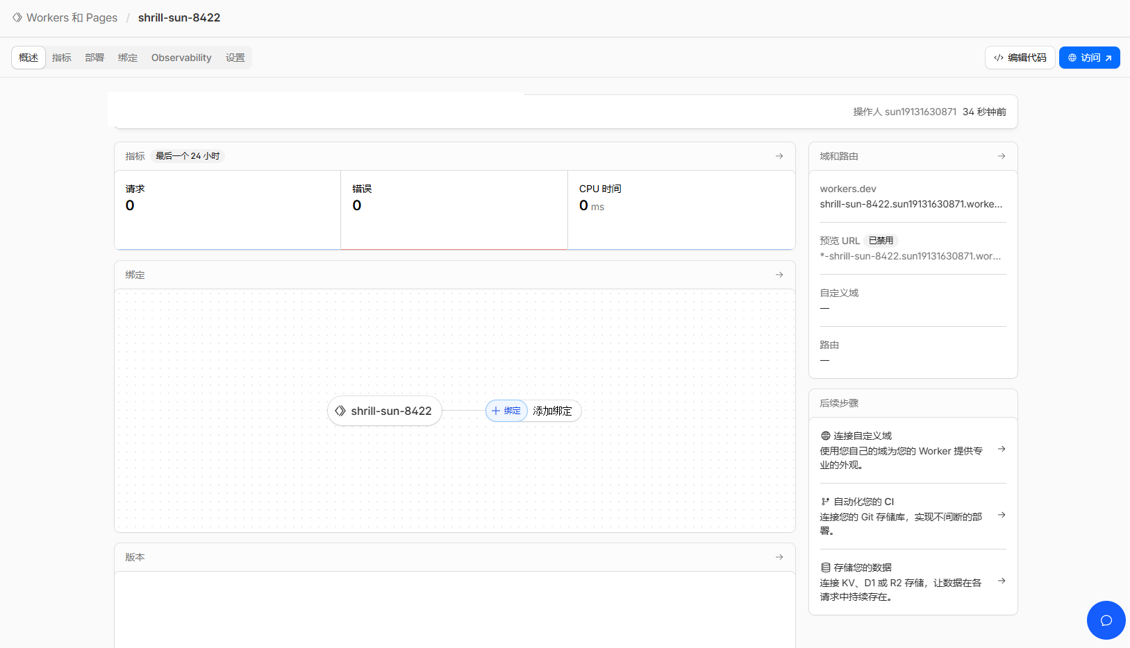Select the CPU 时间 metric card
This screenshot has width=1130, height=648.
[x=681, y=210]
